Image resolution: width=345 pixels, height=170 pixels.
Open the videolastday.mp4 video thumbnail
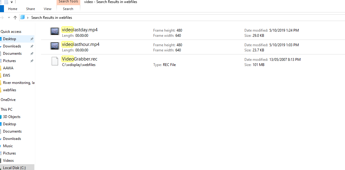coord(55,31)
